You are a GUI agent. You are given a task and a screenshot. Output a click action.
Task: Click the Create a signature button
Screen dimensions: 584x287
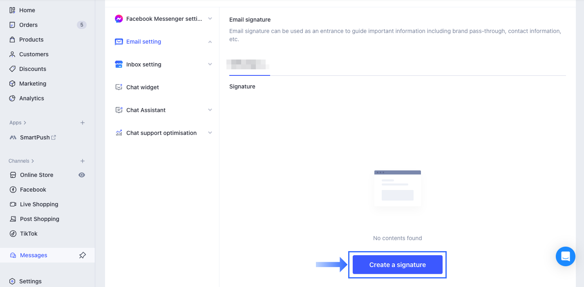click(x=397, y=264)
